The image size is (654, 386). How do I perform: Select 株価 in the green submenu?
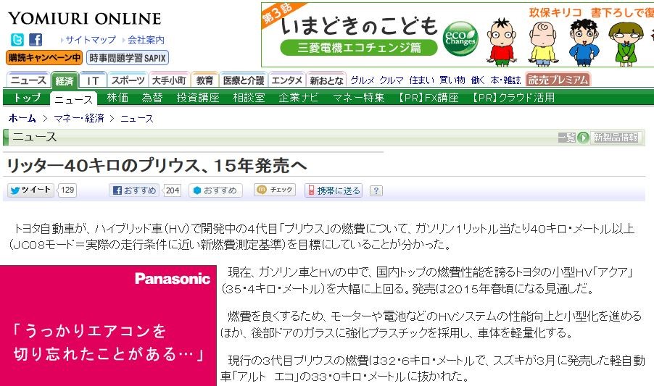coord(117,98)
